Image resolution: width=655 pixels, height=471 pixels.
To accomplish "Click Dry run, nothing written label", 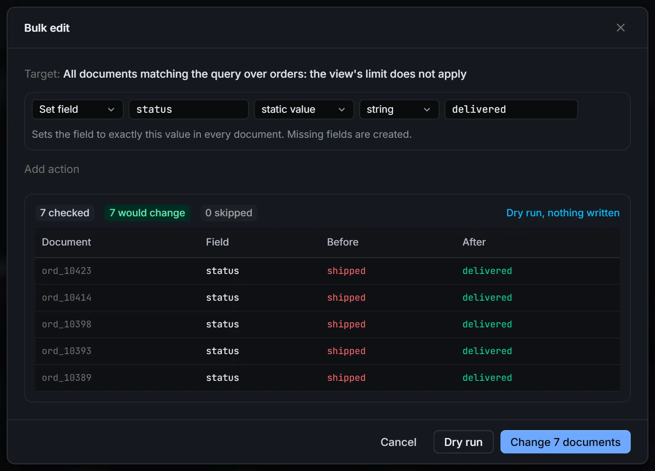I will click(x=563, y=213).
